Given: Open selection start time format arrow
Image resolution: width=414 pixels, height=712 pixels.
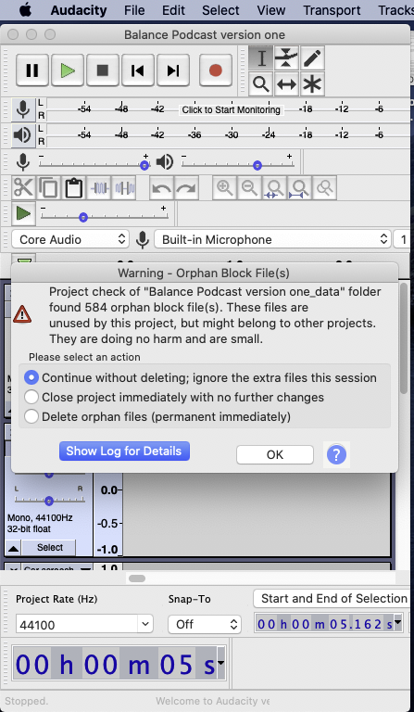Looking at the screenshot, I should 397,623.
